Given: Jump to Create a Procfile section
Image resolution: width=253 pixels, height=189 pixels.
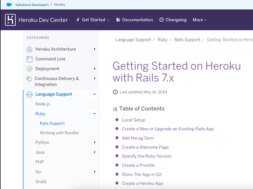Looking at the screenshot, I should pyautogui.click(x=138, y=165).
